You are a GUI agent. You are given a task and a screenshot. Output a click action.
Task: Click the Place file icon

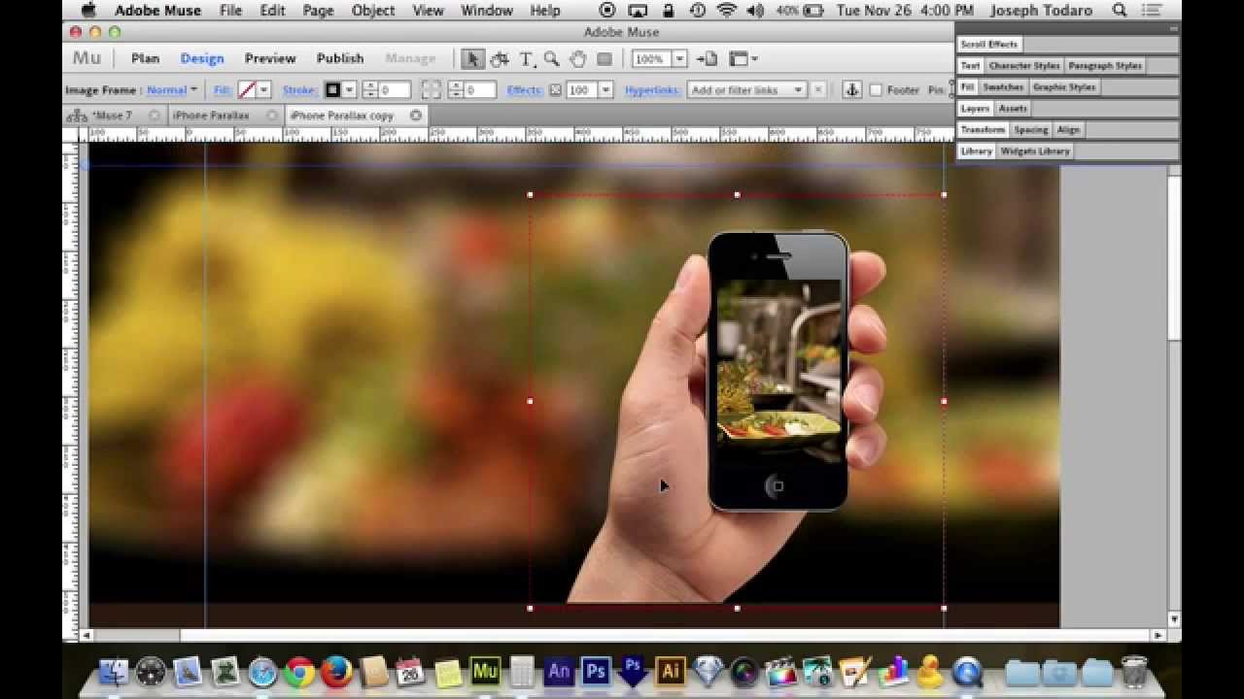point(708,59)
